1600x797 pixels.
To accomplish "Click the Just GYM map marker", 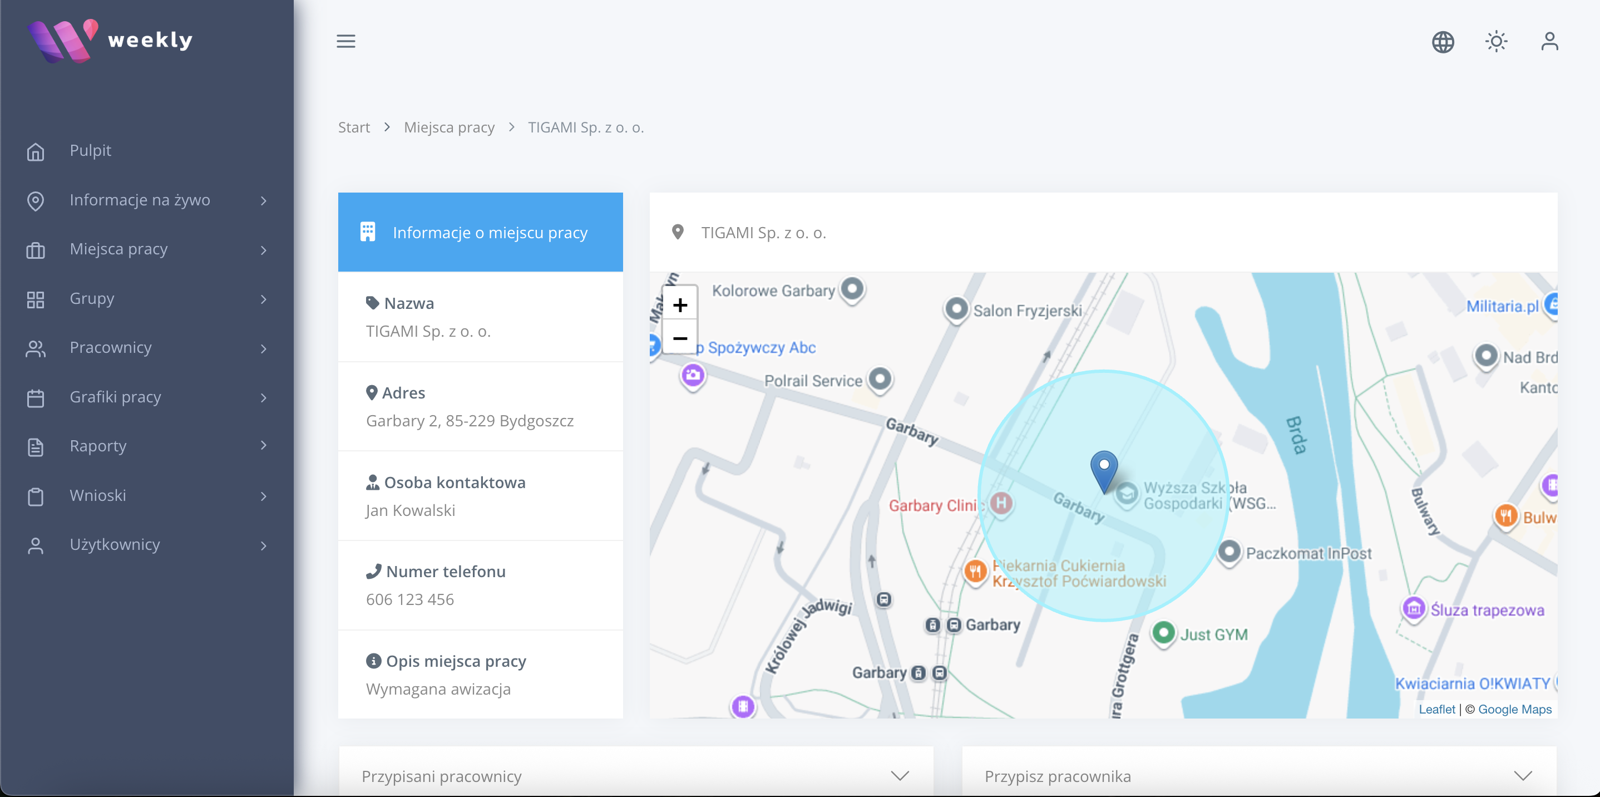I will 1163,633.
